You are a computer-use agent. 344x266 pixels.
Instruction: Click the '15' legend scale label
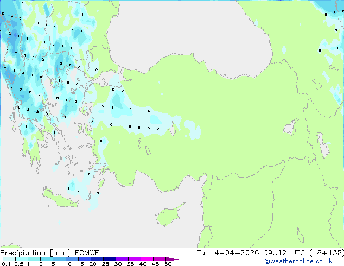coord(80,264)
